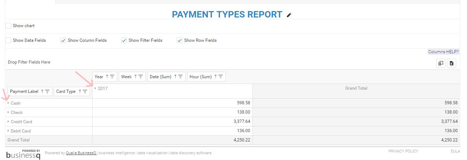Uncheck Show Row Fields

pos(180,40)
